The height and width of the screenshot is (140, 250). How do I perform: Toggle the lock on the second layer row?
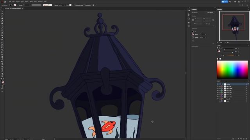[220, 86]
